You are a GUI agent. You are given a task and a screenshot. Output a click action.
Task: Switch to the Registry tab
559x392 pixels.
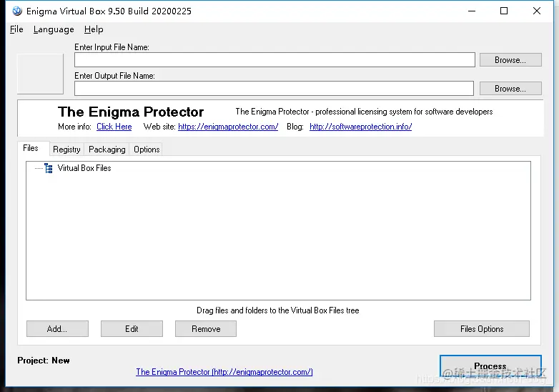[66, 149]
